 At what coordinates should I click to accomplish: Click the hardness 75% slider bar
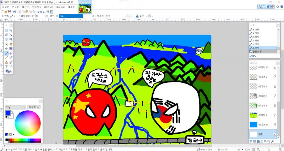coord(75,16)
